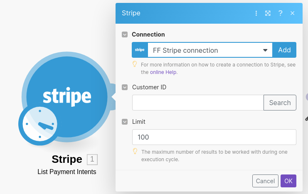Expand the Stripe dialog to full screen
The width and height of the screenshot is (308, 194).
(x=268, y=13)
